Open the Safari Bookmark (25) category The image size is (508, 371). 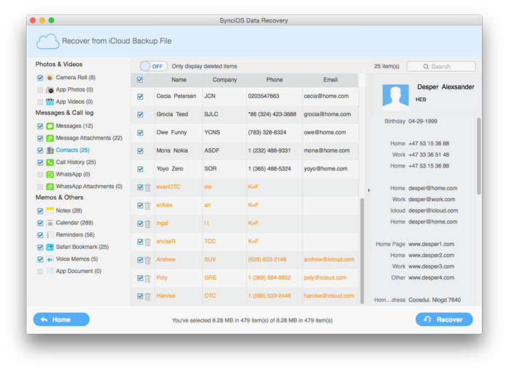coord(82,247)
